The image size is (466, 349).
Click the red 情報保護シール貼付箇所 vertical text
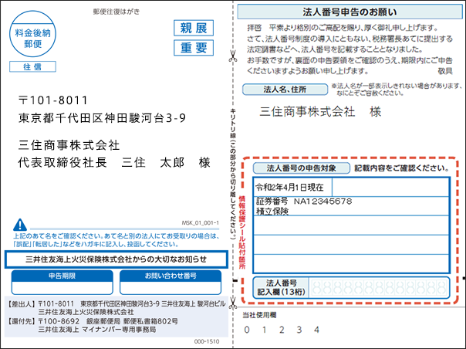[x=241, y=231]
